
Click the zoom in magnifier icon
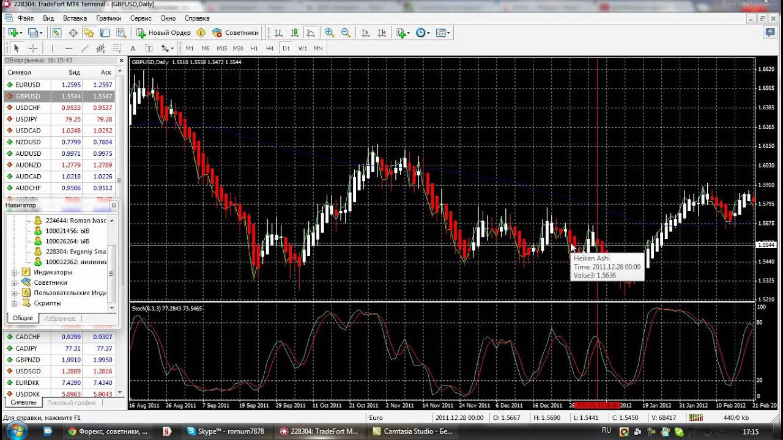(330, 32)
